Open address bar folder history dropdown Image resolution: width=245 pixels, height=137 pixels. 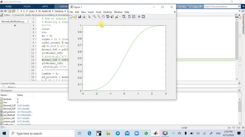click(x=239, y=11)
